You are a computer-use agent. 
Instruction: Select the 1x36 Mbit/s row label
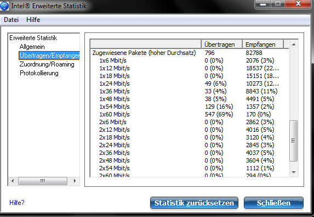(115, 91)
